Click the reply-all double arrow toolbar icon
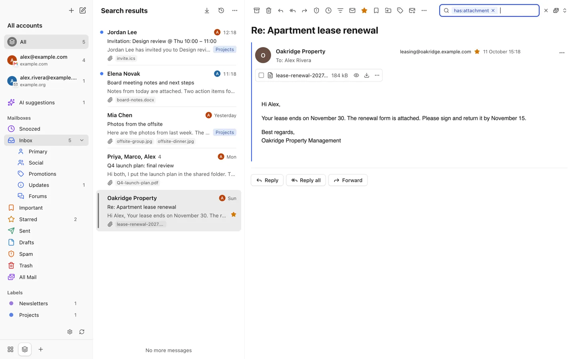 tap(293, 11)
